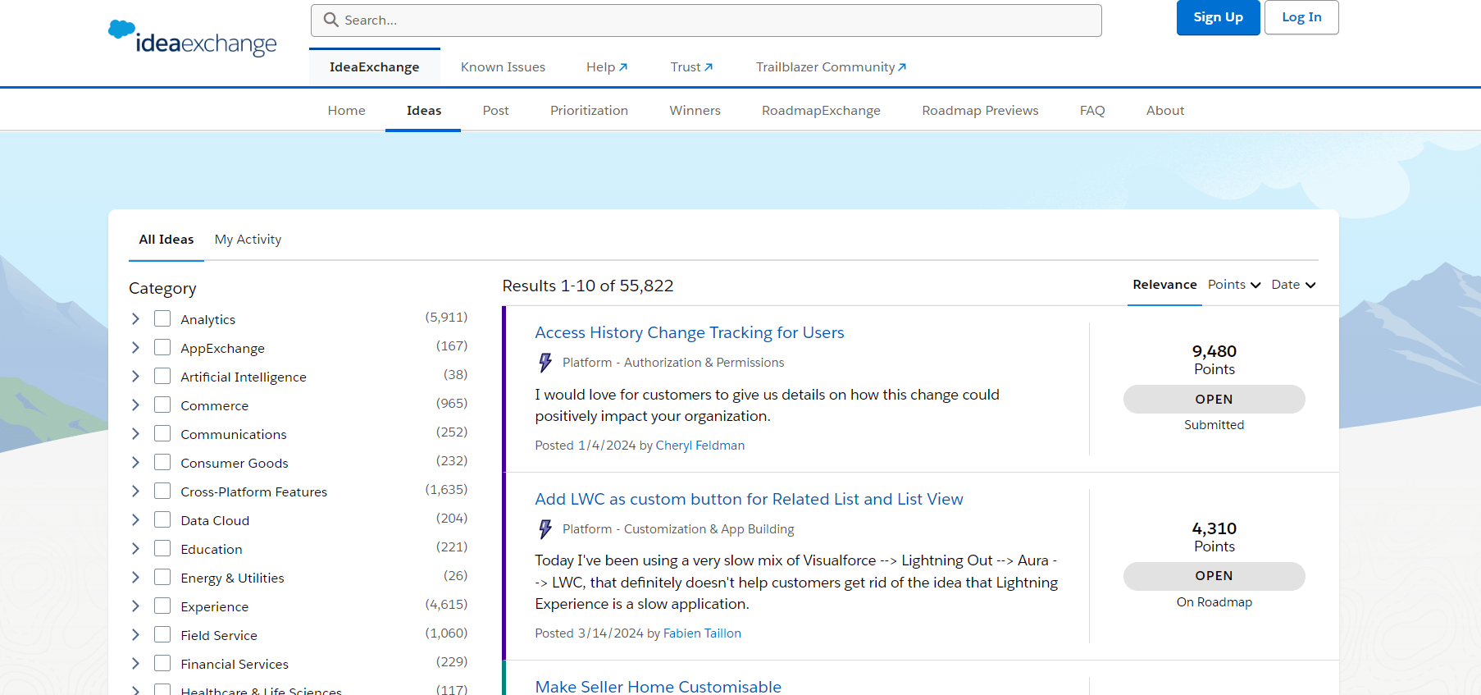Image resolution: width=1481 pixels, height=695 pixels.
Task: Expand the AppExchange category chevron
Action: click(135, 347)
